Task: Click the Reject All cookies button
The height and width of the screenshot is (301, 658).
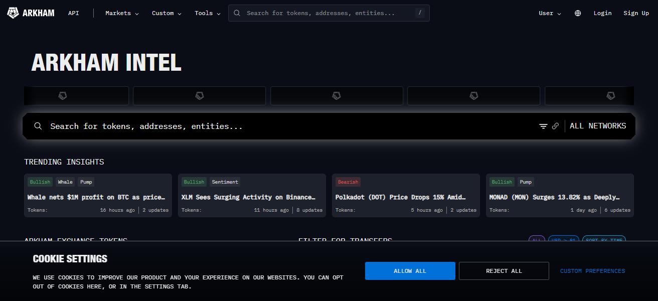Action: coord(504,271)
